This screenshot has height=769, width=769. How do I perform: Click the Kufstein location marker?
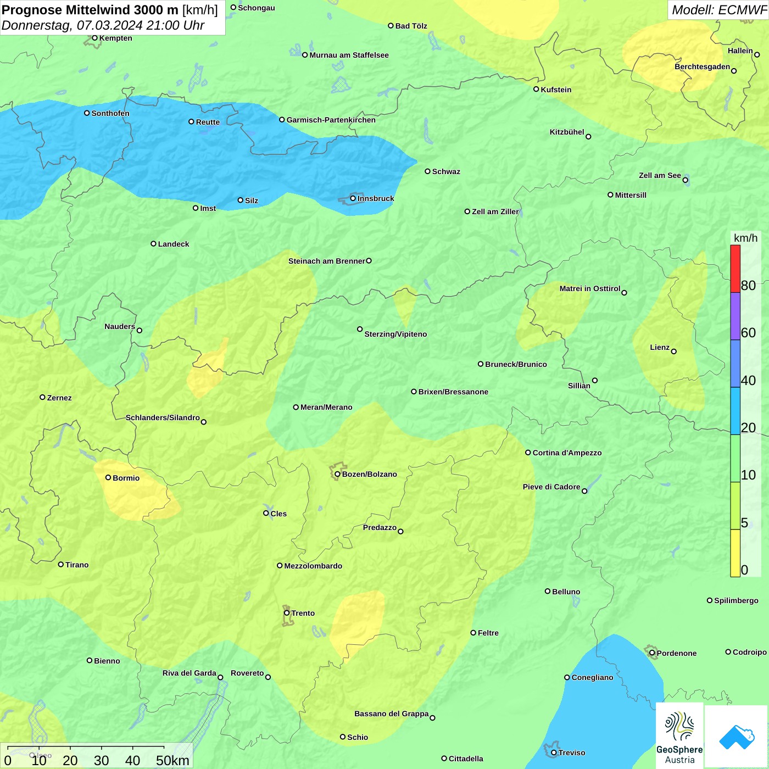pos(537,89)
